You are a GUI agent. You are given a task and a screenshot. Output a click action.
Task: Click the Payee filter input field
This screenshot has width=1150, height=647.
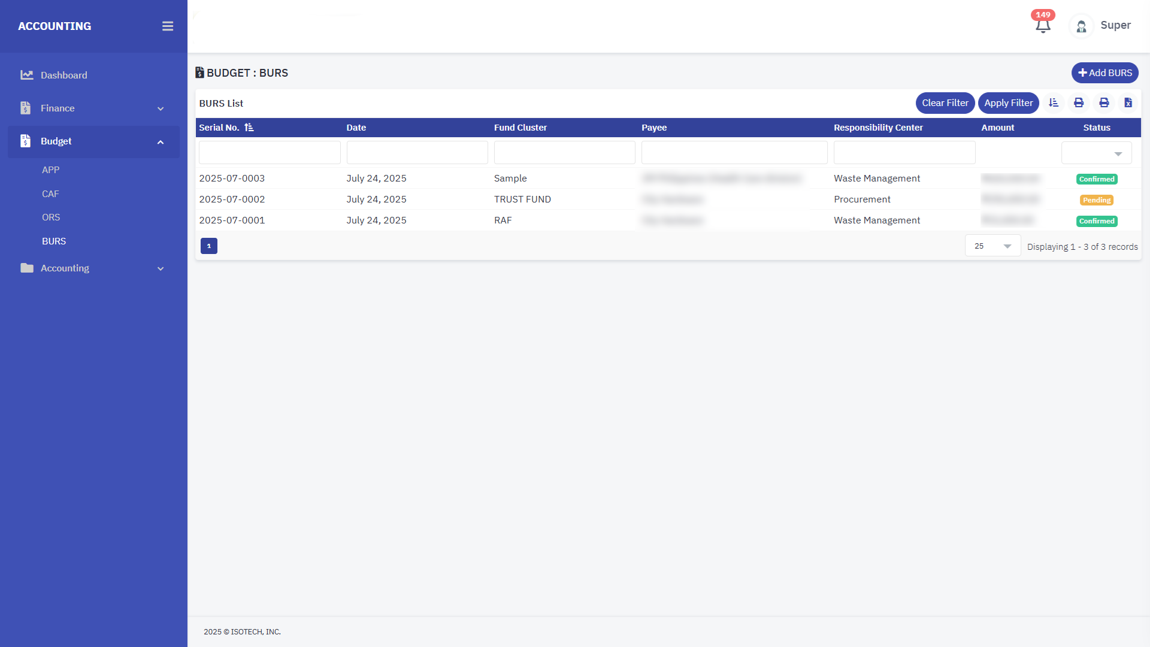tap(734, 153)
